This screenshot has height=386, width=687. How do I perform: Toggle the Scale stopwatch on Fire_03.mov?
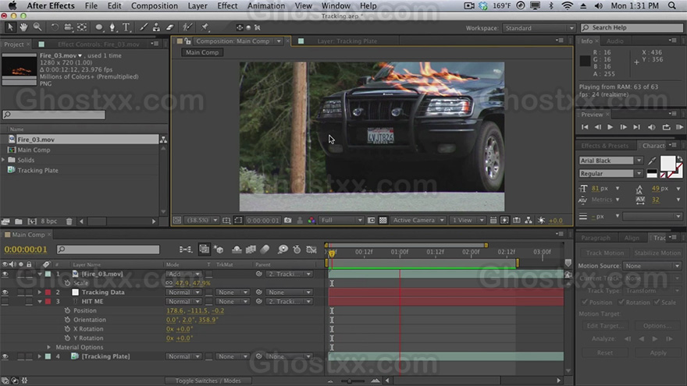[x=67, y=283]
